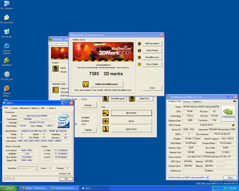Screen dimensions: 239x191
Task: Switch to the SPD tab in CPU-Z
Action: click(43, 108)
